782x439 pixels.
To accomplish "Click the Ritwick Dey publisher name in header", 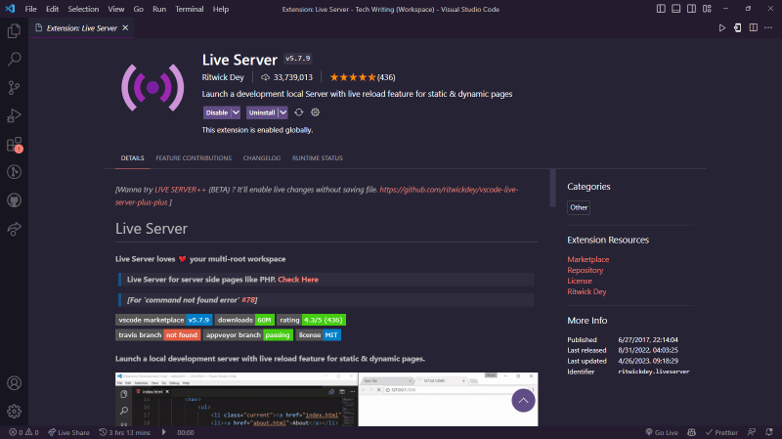I will click(x=223, y=77).
